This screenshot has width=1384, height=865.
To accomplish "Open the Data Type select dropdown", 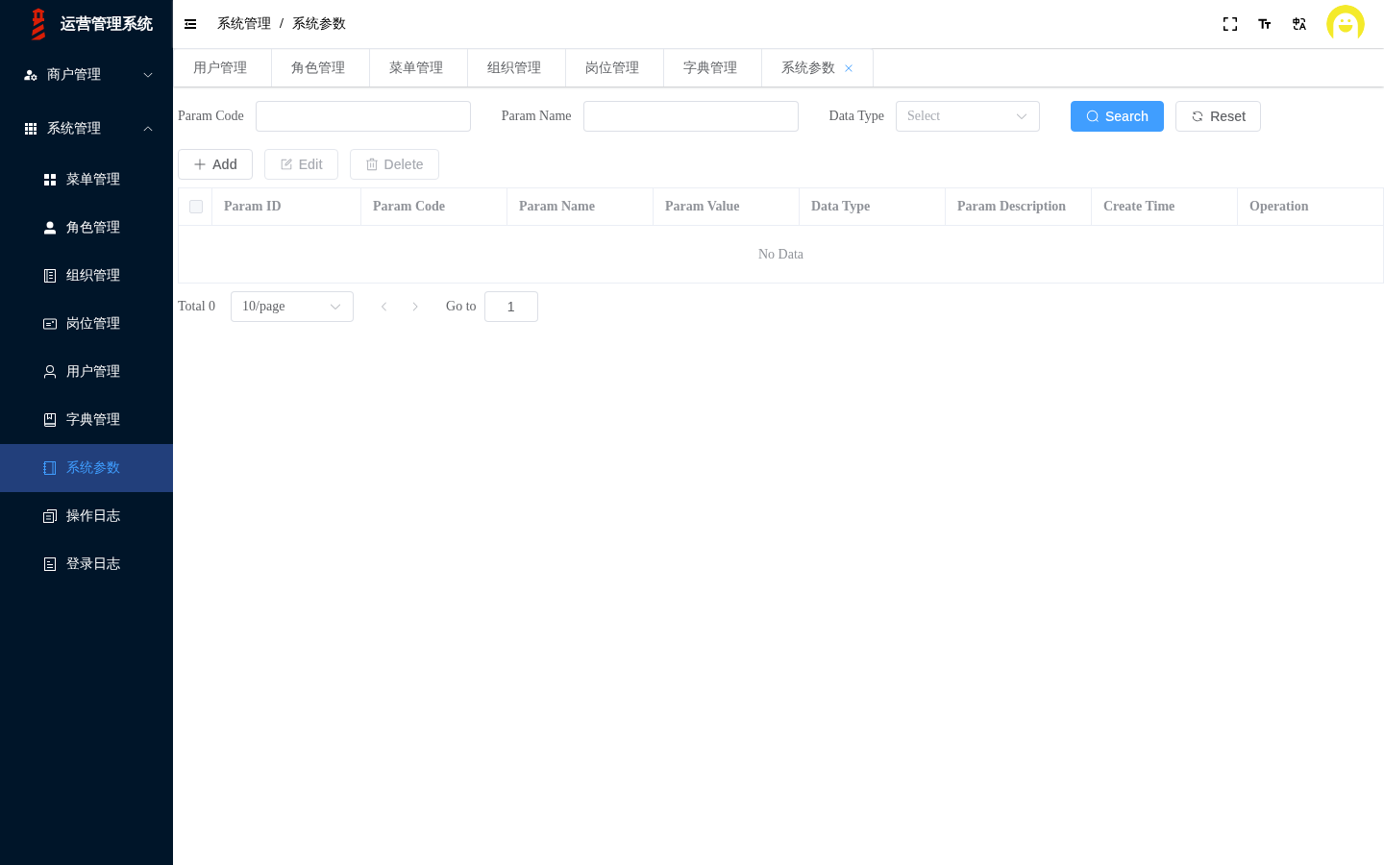I will click(x=968, y=116).
